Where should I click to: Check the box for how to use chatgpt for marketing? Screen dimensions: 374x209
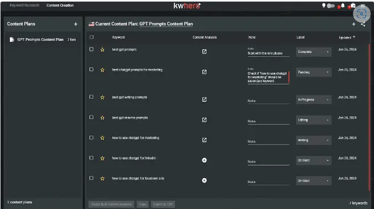(x=91, y=138)
